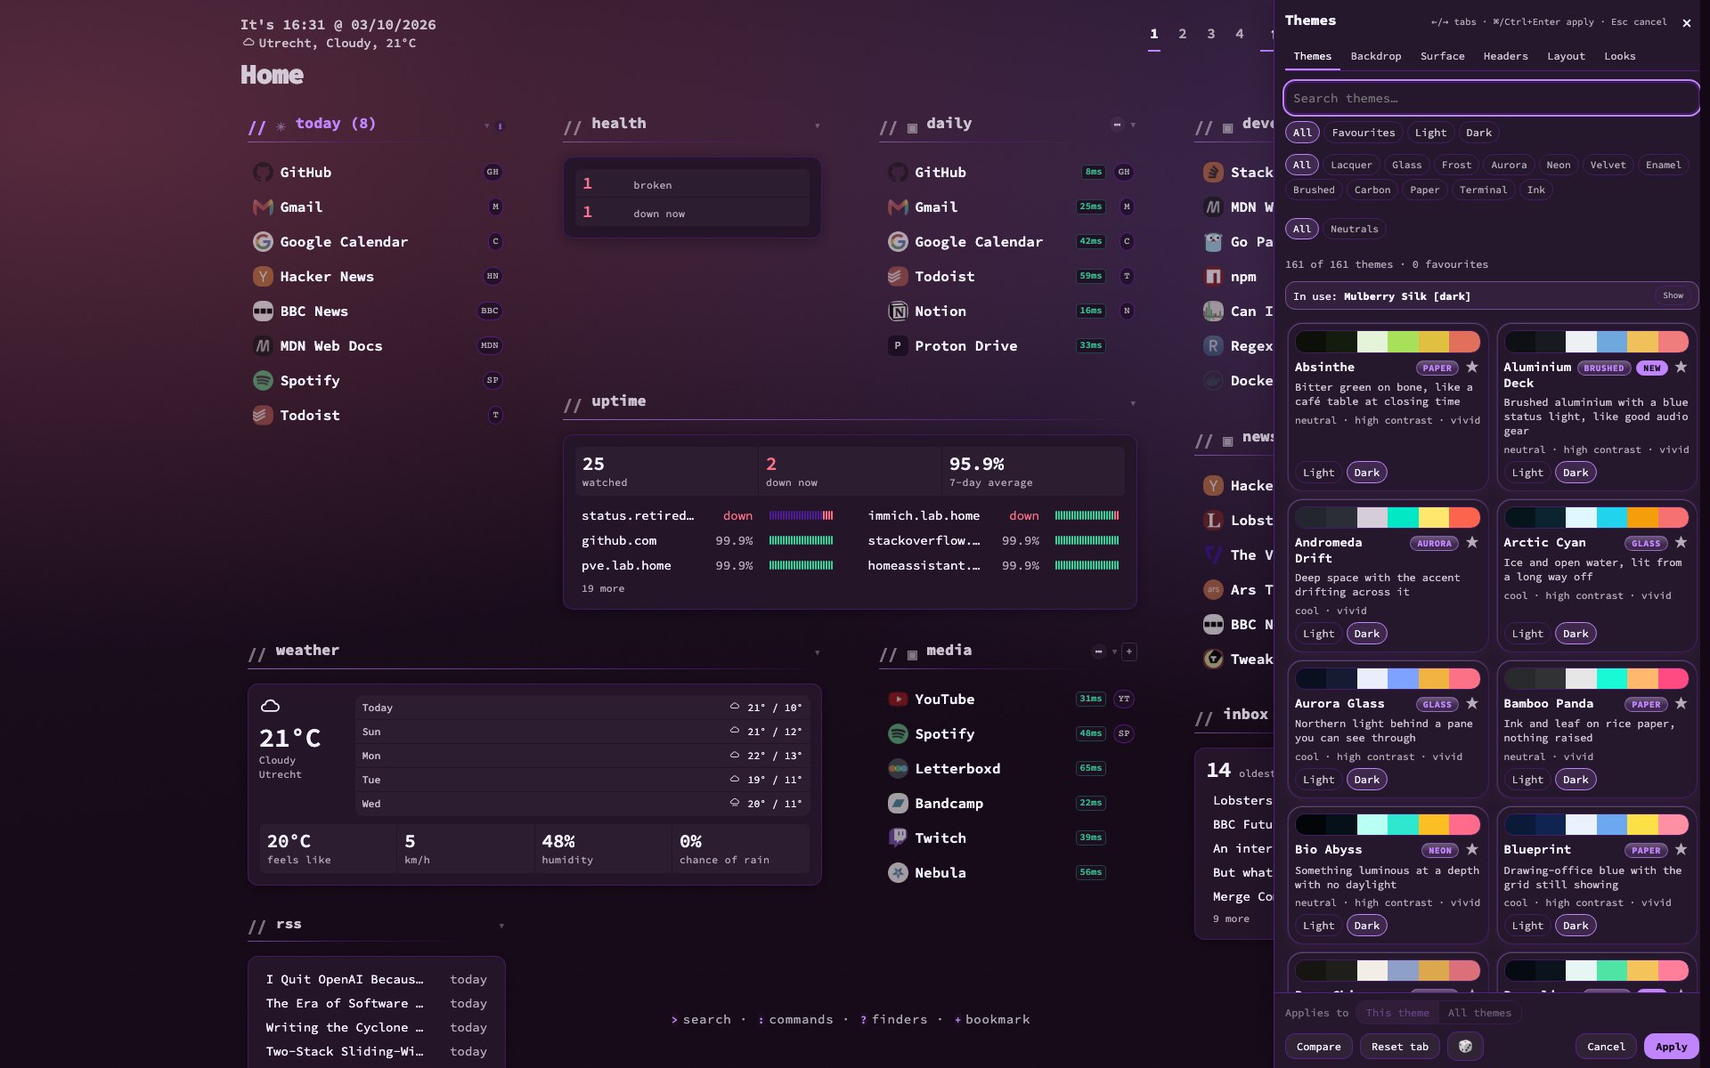The height and width of the screenshot is (1068, 1710).
Task: Click the Search themes input field
Action: tap(1491, 98)
